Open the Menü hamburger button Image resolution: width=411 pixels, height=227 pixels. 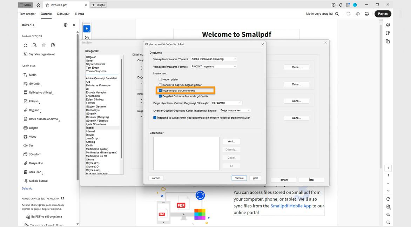coord(26,5)
